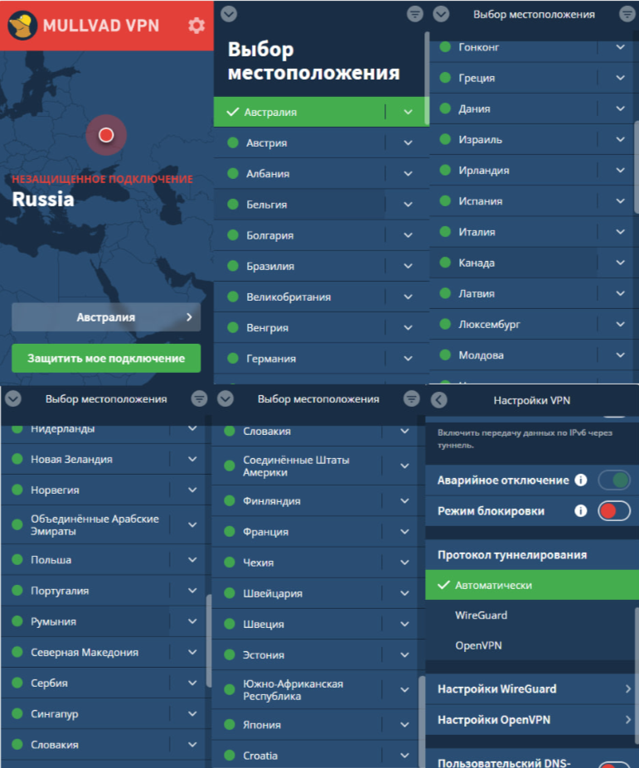Click the green status dot beside Австрия

tap(233, 142)
